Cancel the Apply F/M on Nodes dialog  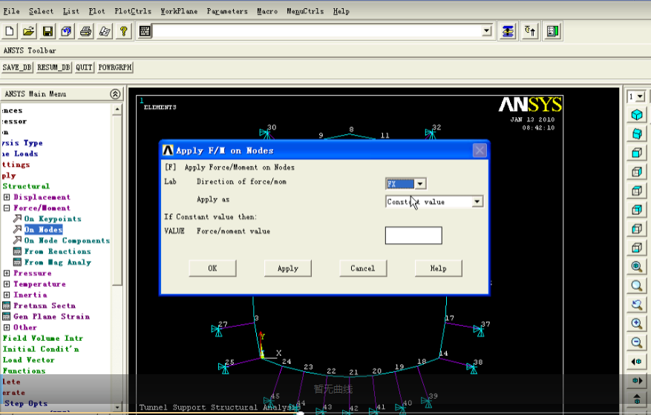pyautogui.click(x=363, y=268)
